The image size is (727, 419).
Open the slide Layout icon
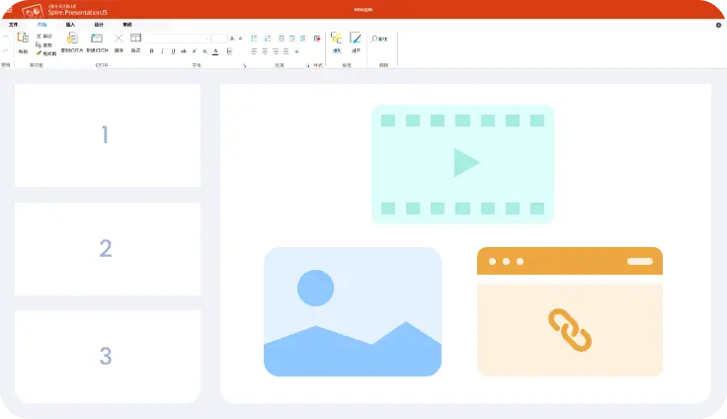[135, 38]
